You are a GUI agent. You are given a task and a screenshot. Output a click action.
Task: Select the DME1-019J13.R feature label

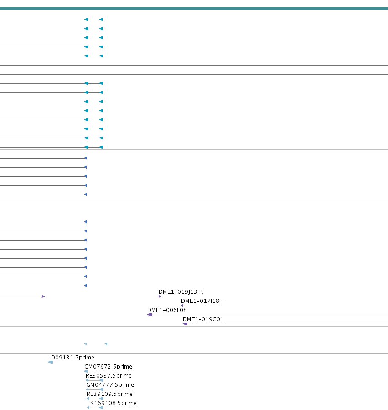[x=181, y=292]
